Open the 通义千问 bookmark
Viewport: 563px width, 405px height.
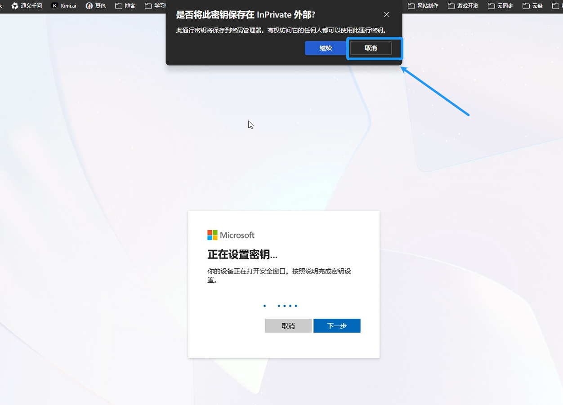26,6
